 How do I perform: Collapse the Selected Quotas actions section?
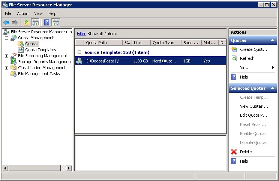(273, 89)
